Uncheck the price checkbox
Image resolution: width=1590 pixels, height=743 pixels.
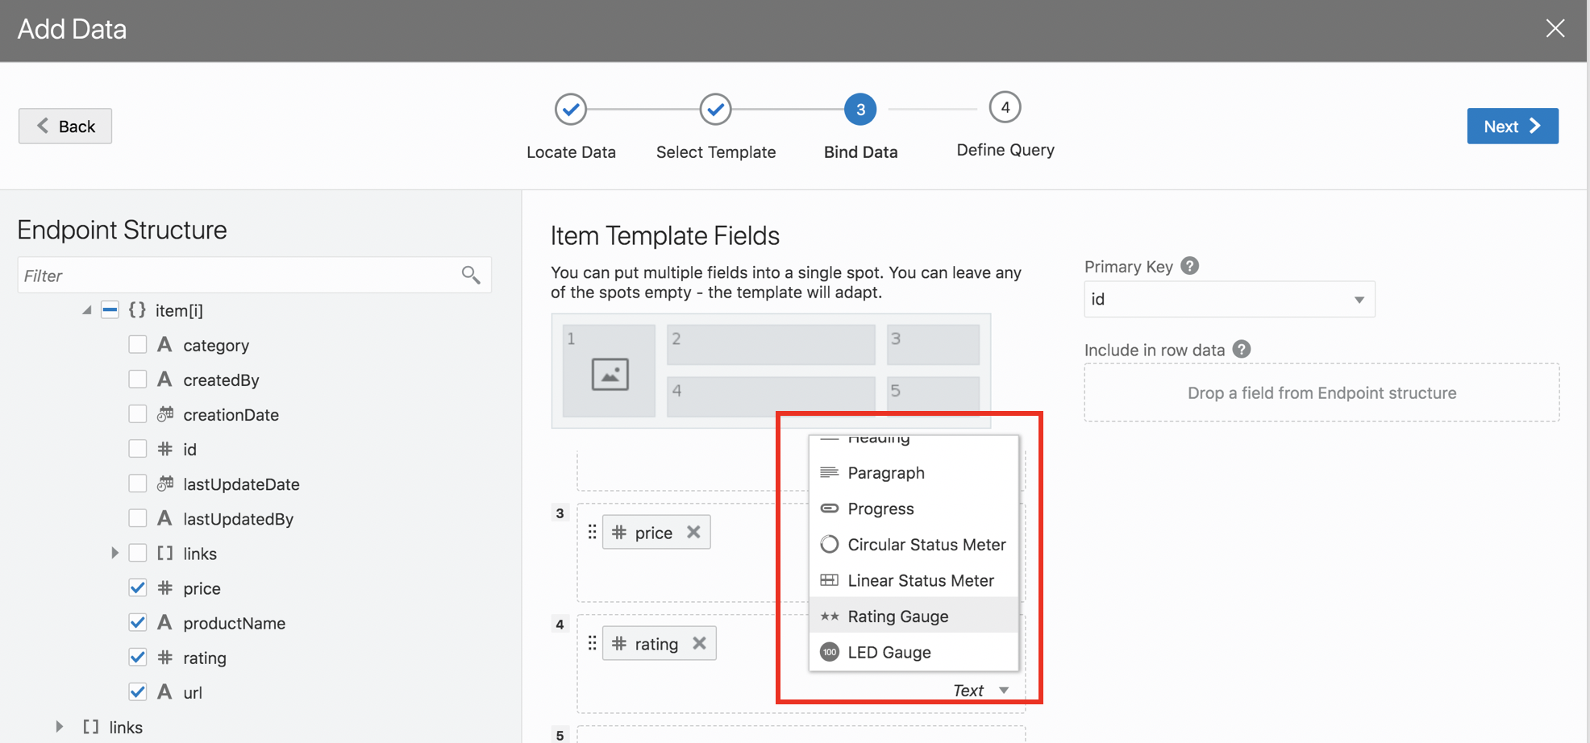(138, 588)
